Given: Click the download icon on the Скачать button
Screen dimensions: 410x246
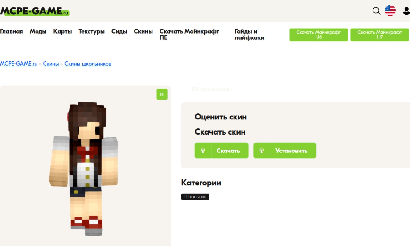Looking at the screenshot, I should point(203,151).
